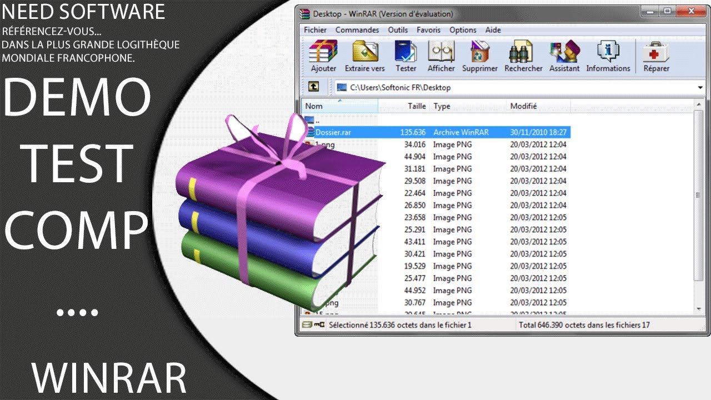711x400 pixels.
Task: Click the Supprimer toolbar icon
Action: pyautogui.click(x=480, y=52)
